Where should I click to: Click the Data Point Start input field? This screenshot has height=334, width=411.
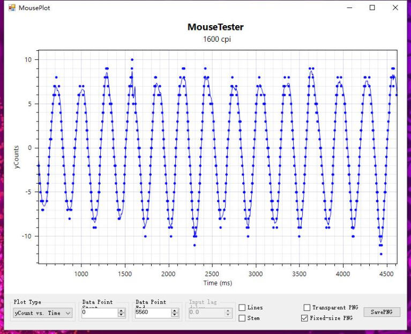tap(99, 313)
